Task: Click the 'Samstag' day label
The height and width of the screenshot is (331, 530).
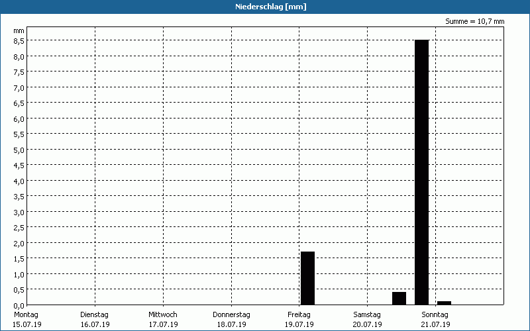Action: [367, 314]
